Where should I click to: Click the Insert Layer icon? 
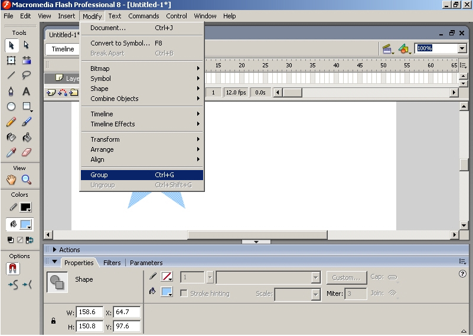click(51, 93)
